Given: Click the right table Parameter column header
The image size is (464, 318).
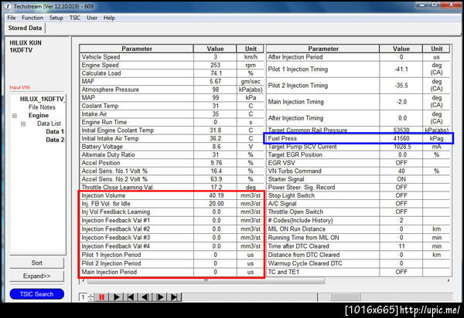Looking at the screenshot, I should click(322, 49).
